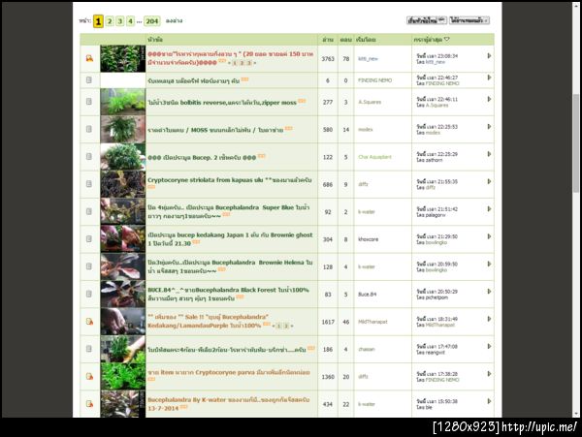The image size is (582, 437).
Task: Go to page 4 of the board
Action: [x=130, y=21]
